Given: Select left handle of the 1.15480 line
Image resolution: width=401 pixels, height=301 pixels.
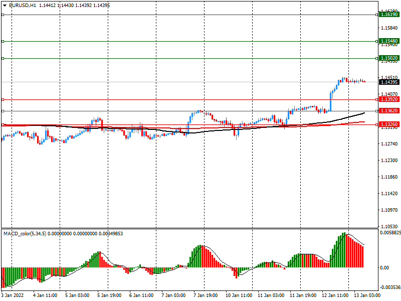Looking at the screenshot, I should 3,41.
